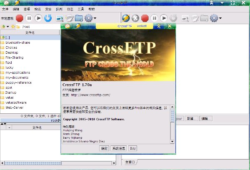Open the 日志 menu
The width and height of the screenshot is (250, 170).
[70, 9]
